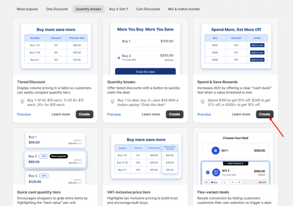Click the Choose Your Deal heading
This screenshot has width=293, height=206.
click(235, 138)
